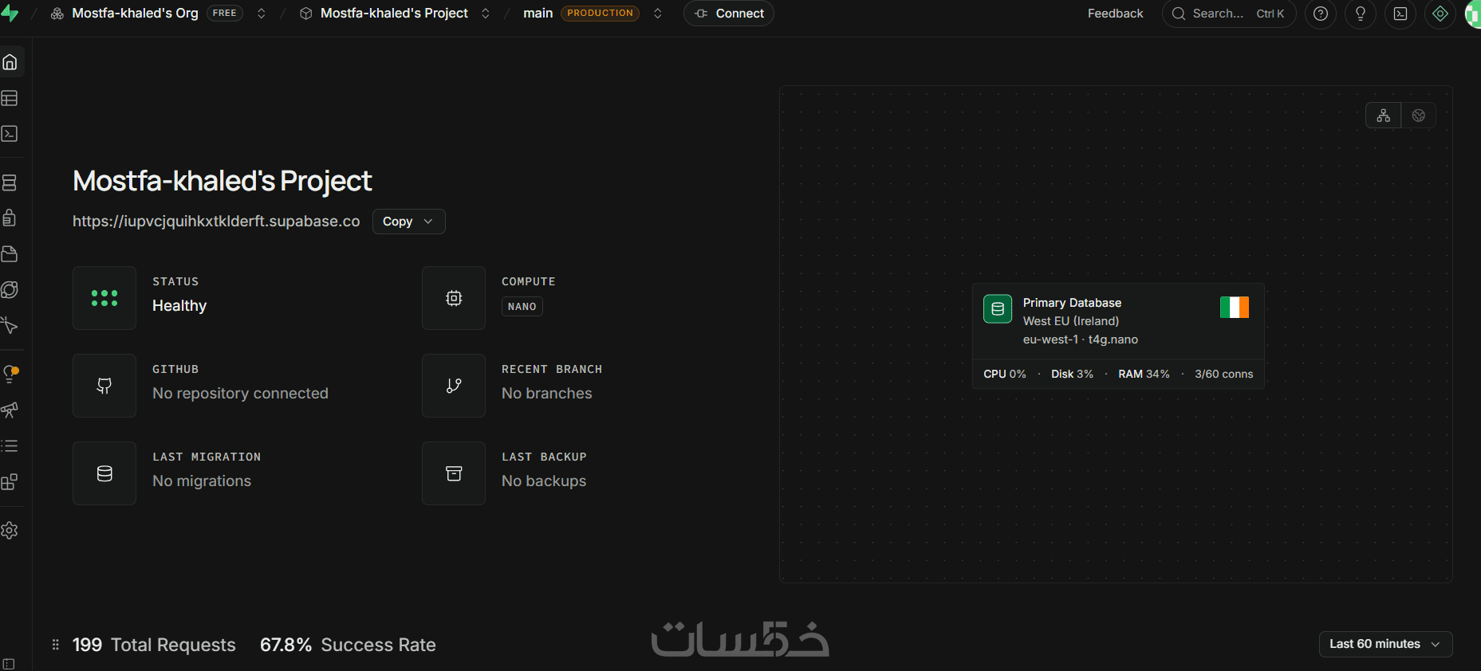This screenshot has width=1481, height=671.
Task: Open the Realtime cursor icon in sidebar
Action: (x=10, y=326)
